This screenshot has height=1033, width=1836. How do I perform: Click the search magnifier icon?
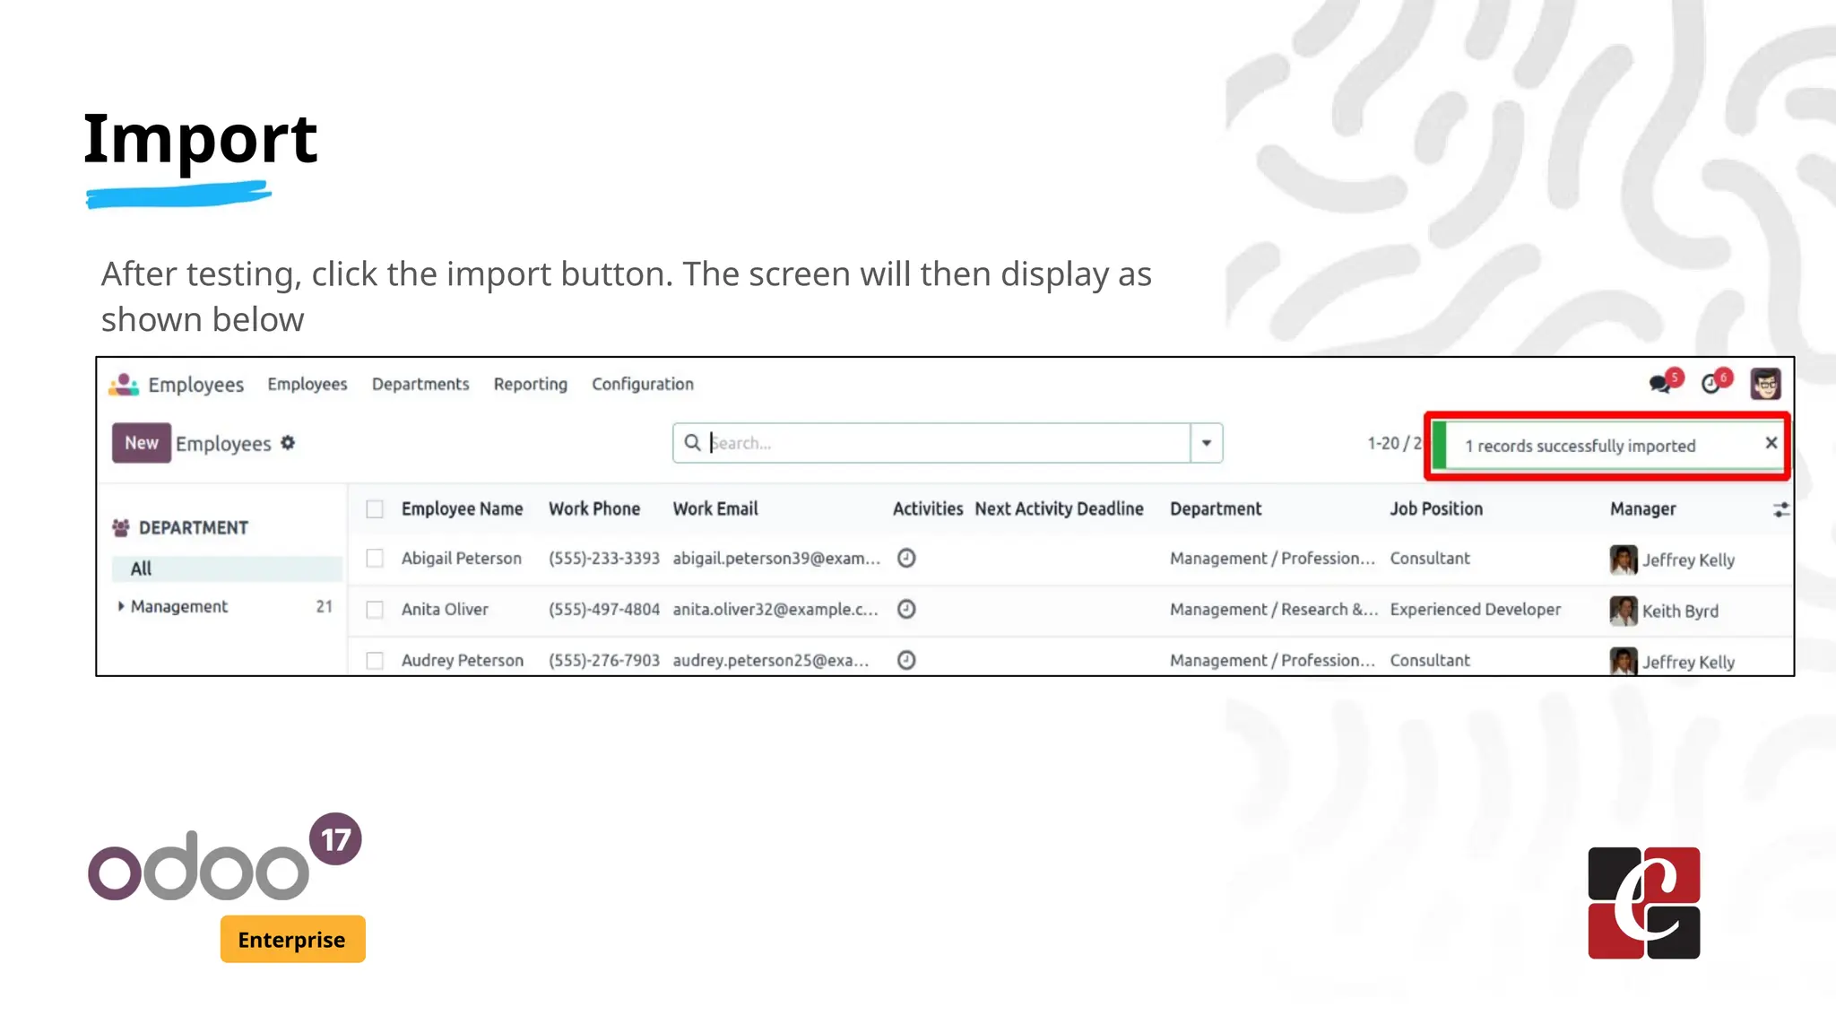pos(692,443)
